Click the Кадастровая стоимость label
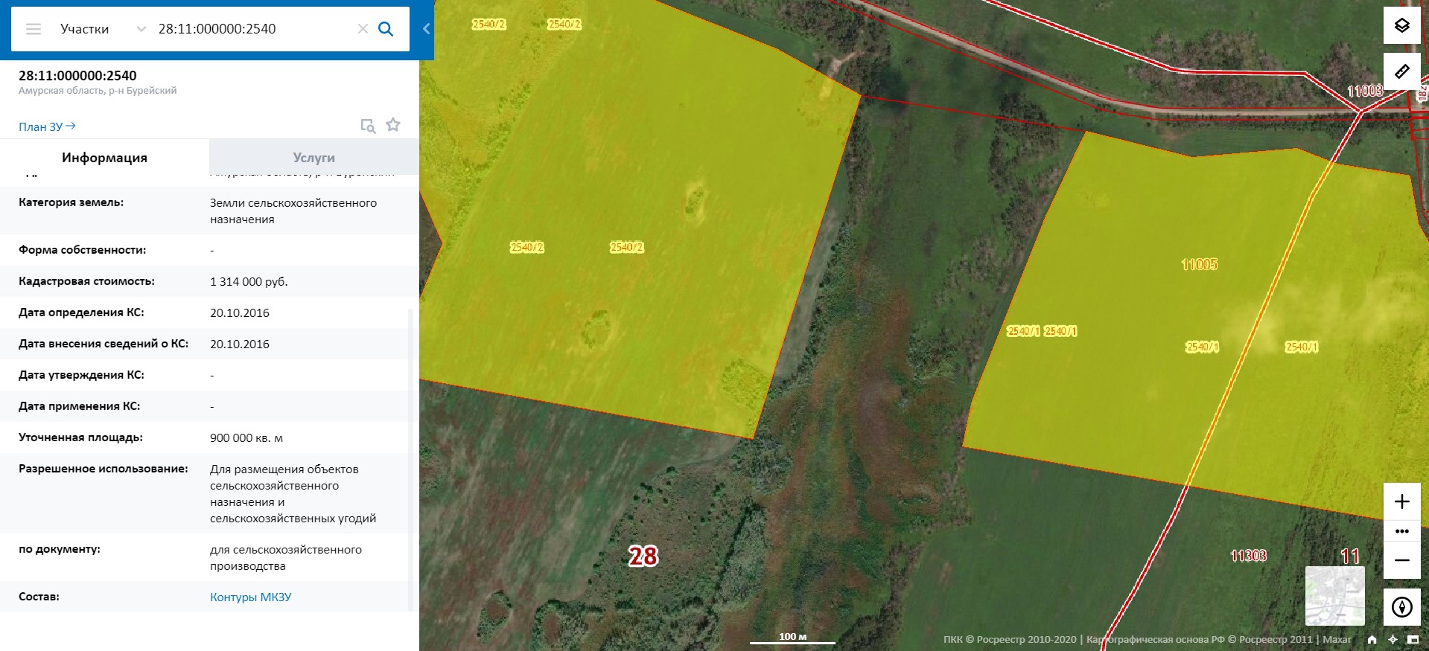Viewport: 1429px width, 651px height. tap(86, 281)
